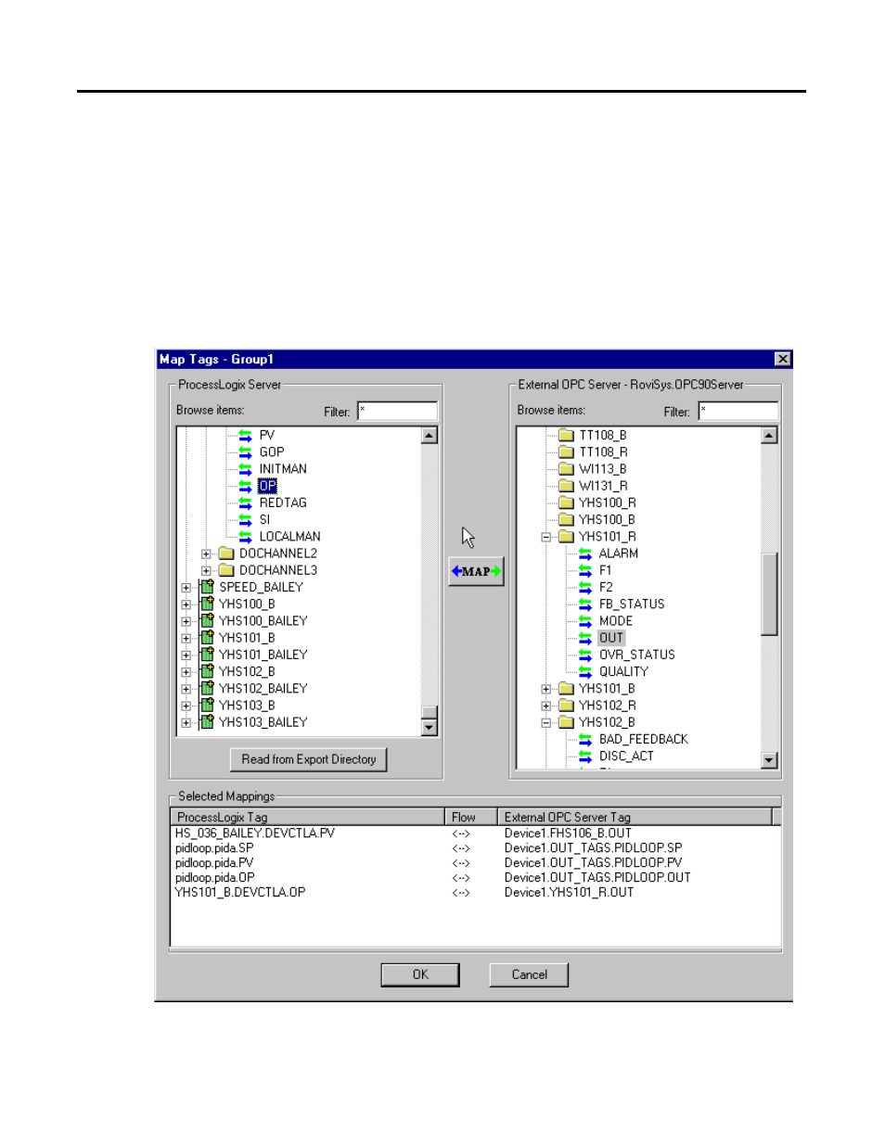Expand the YHS100_BAILEY tree node
Viewport: 885px width, 1145px height.
[x=186, y=622]
